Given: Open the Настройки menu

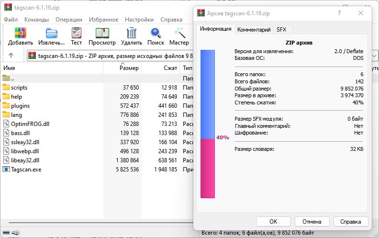Looking at the screenshot, I should 139,20.
